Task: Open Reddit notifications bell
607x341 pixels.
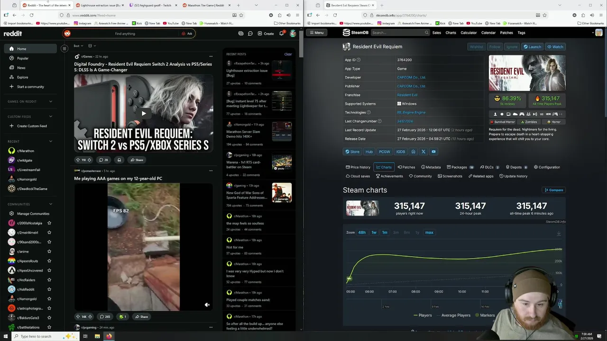Action: (x=281, y=34)
